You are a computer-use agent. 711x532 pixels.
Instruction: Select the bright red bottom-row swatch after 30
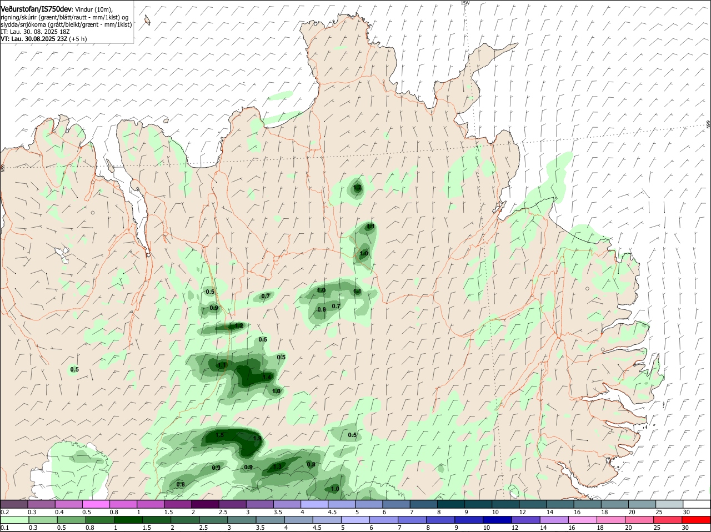[697, 520]
